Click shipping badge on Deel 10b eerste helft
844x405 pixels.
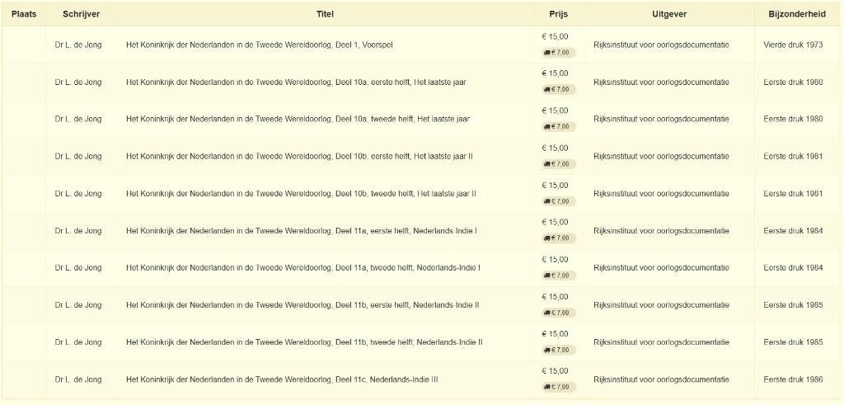tap(558, 163)
